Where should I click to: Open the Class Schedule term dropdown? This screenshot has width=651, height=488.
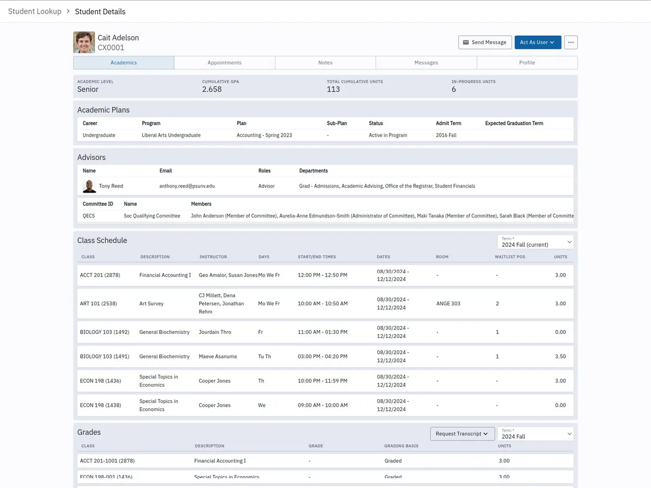click(x=535, y=242)
